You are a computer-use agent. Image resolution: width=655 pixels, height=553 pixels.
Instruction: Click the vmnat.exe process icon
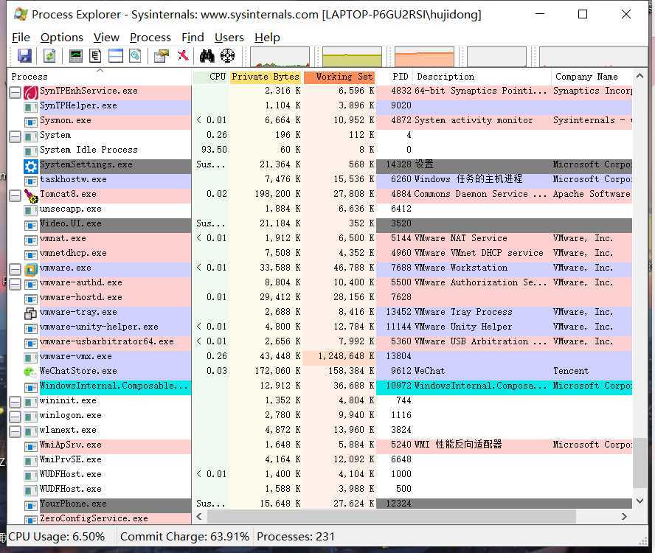point(30,240)
